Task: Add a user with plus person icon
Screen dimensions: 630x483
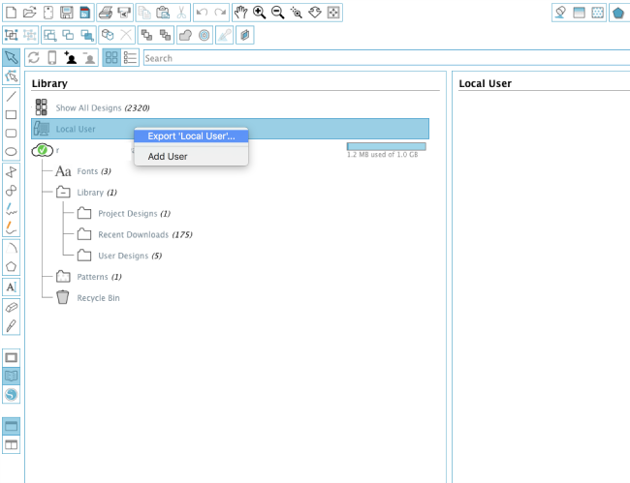Action: [71, 58]
